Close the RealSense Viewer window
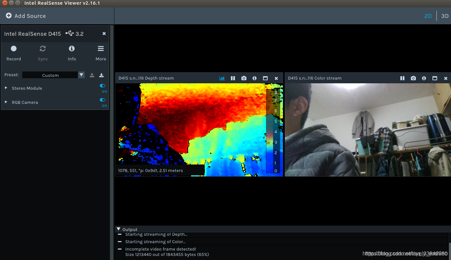Image resolution: width=451 pixels, height=260 pixels. [4, 3]
